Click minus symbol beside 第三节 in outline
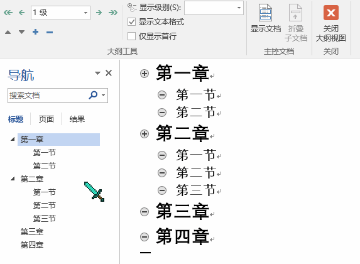Image resolution: width=360 pixels, height=264 pixels. click(x=162, y=190)
